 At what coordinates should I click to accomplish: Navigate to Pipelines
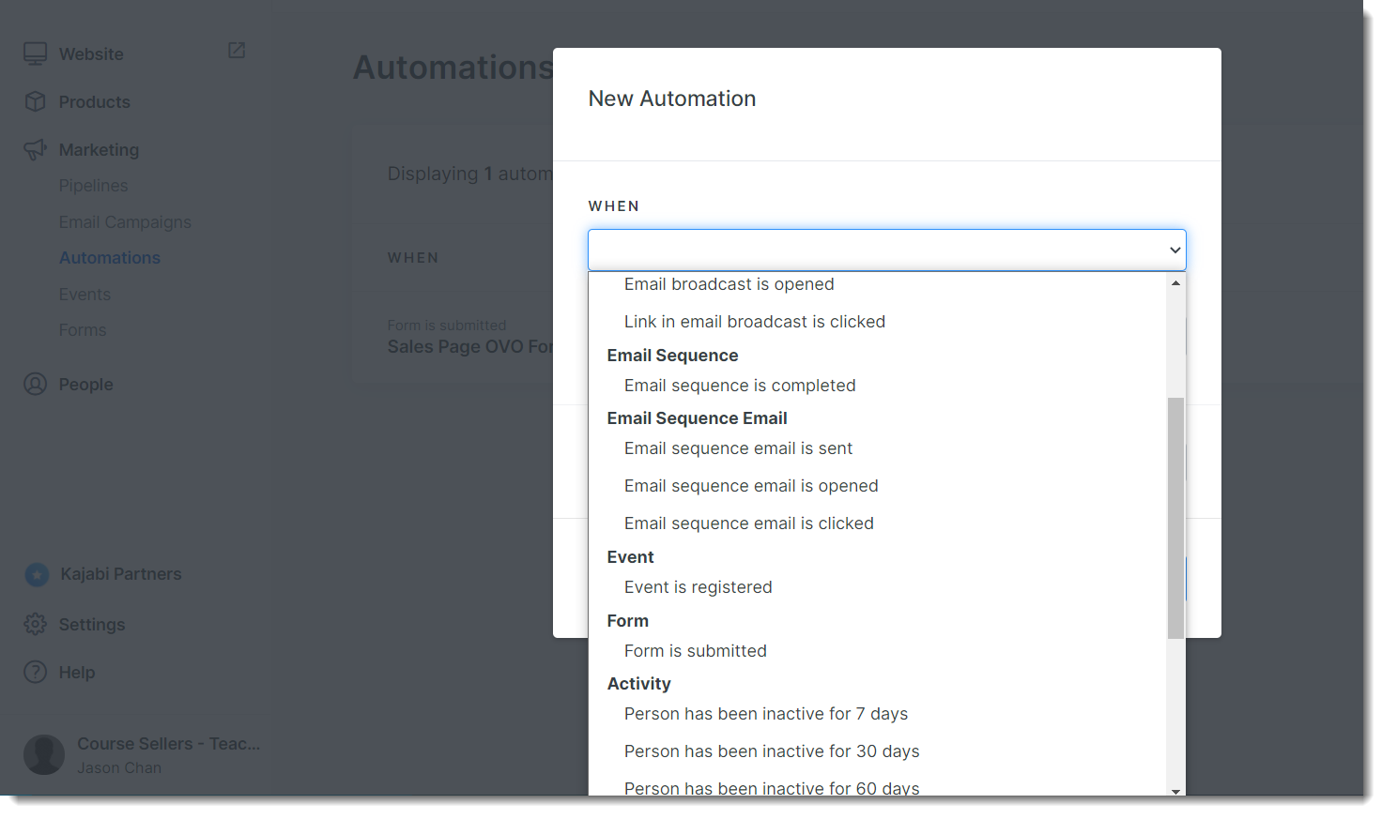tap(93, 186)
